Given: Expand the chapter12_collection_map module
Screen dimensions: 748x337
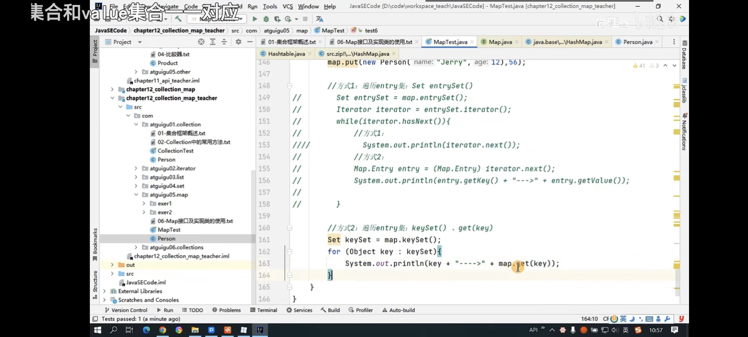Looking at the screenshot, I should [x=112, y=90].
